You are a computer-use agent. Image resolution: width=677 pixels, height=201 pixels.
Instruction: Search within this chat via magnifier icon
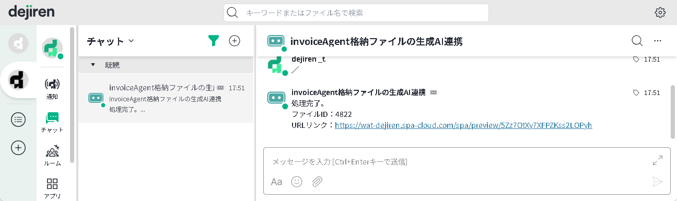637,41
